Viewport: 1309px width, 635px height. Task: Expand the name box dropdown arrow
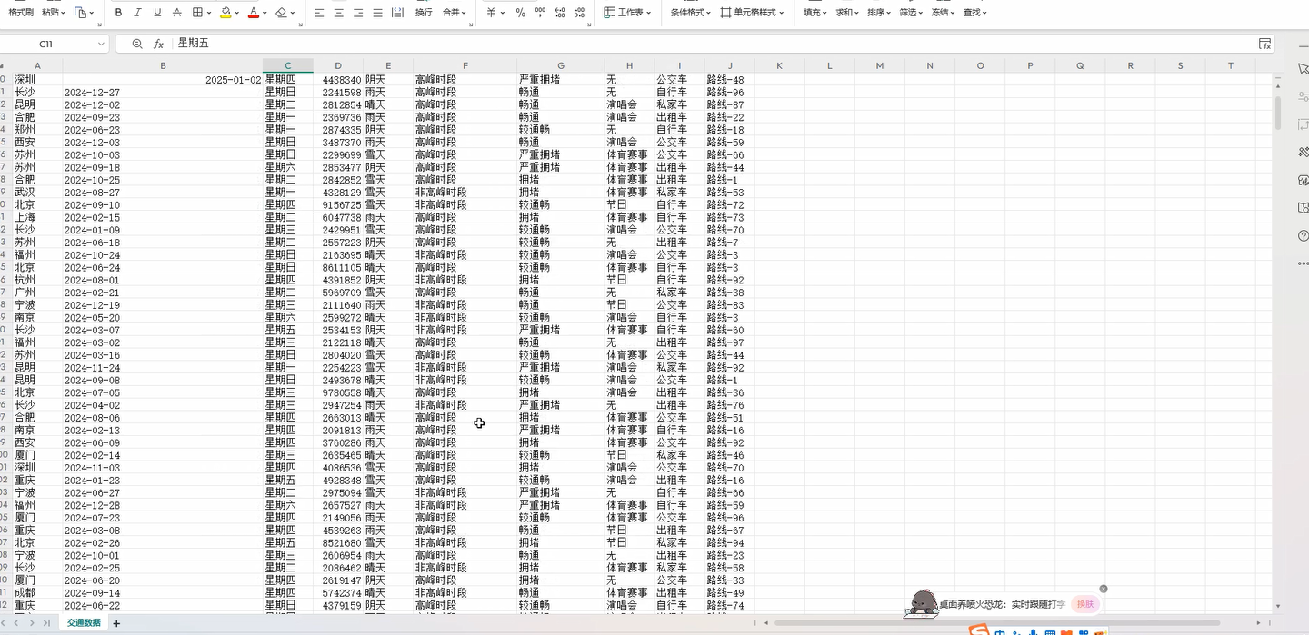101,44
